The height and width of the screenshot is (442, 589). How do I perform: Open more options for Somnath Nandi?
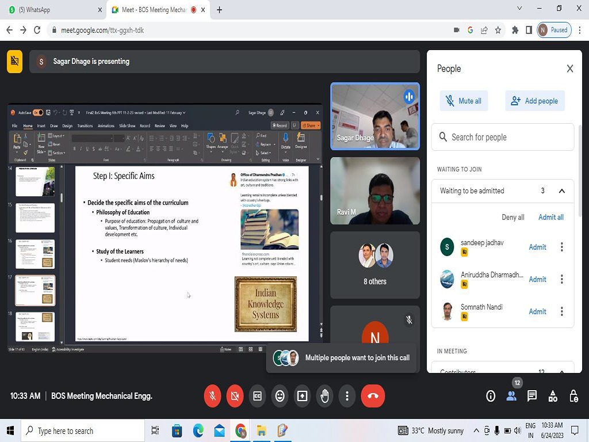pos(561,311)
